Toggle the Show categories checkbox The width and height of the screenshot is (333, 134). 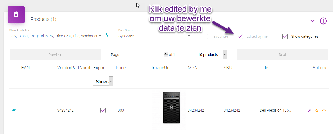285,36
